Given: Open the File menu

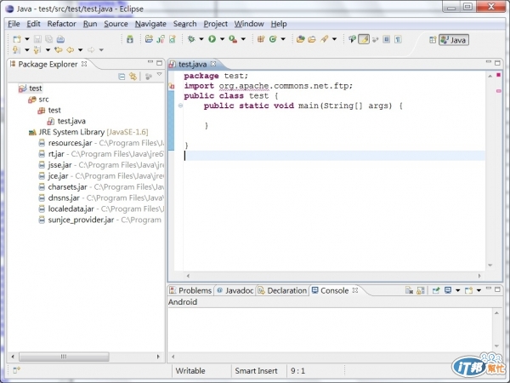Looking at the screenshot, I should [14, 24].
